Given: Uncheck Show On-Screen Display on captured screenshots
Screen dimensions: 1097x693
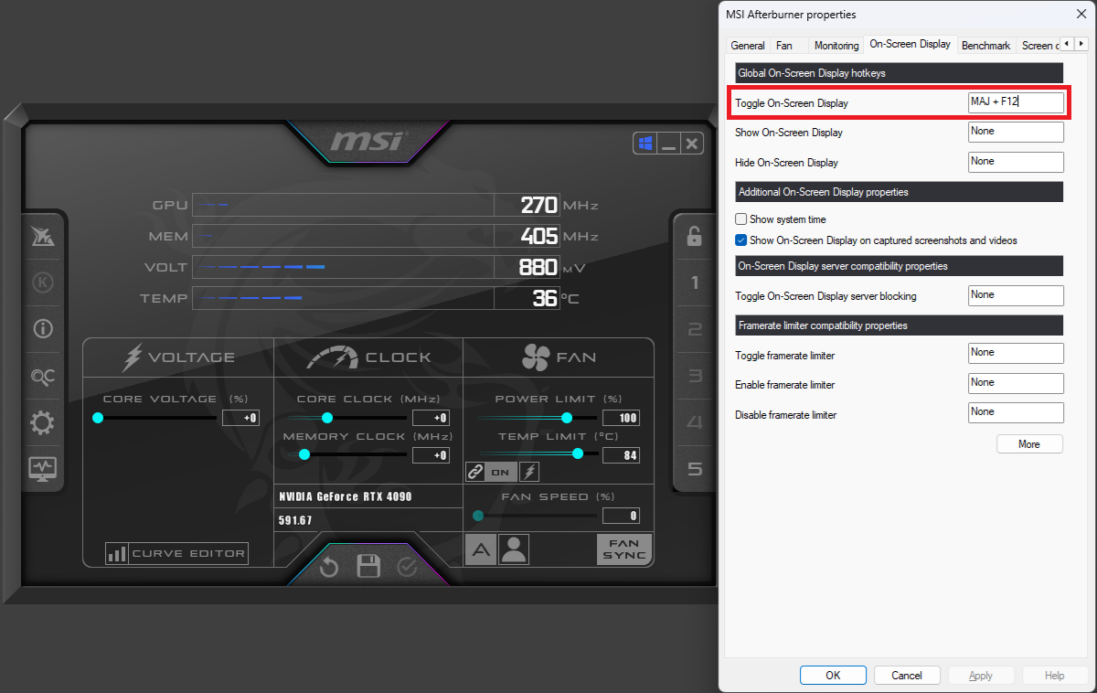Looking at the screenshot, I should [740, 240].
